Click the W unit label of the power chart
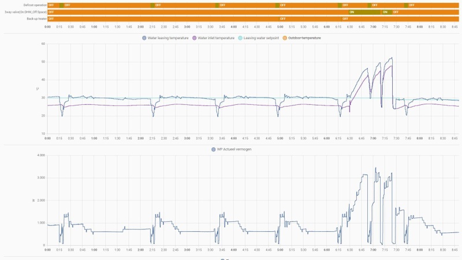 pyautogui.click(x=33, y=200)
